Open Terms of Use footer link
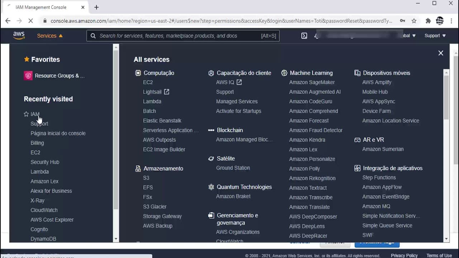459x258 pixels. [439, 255]
